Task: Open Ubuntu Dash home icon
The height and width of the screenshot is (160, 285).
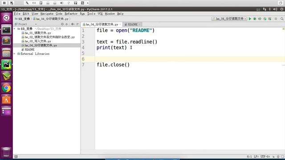Action: [6, 18]
